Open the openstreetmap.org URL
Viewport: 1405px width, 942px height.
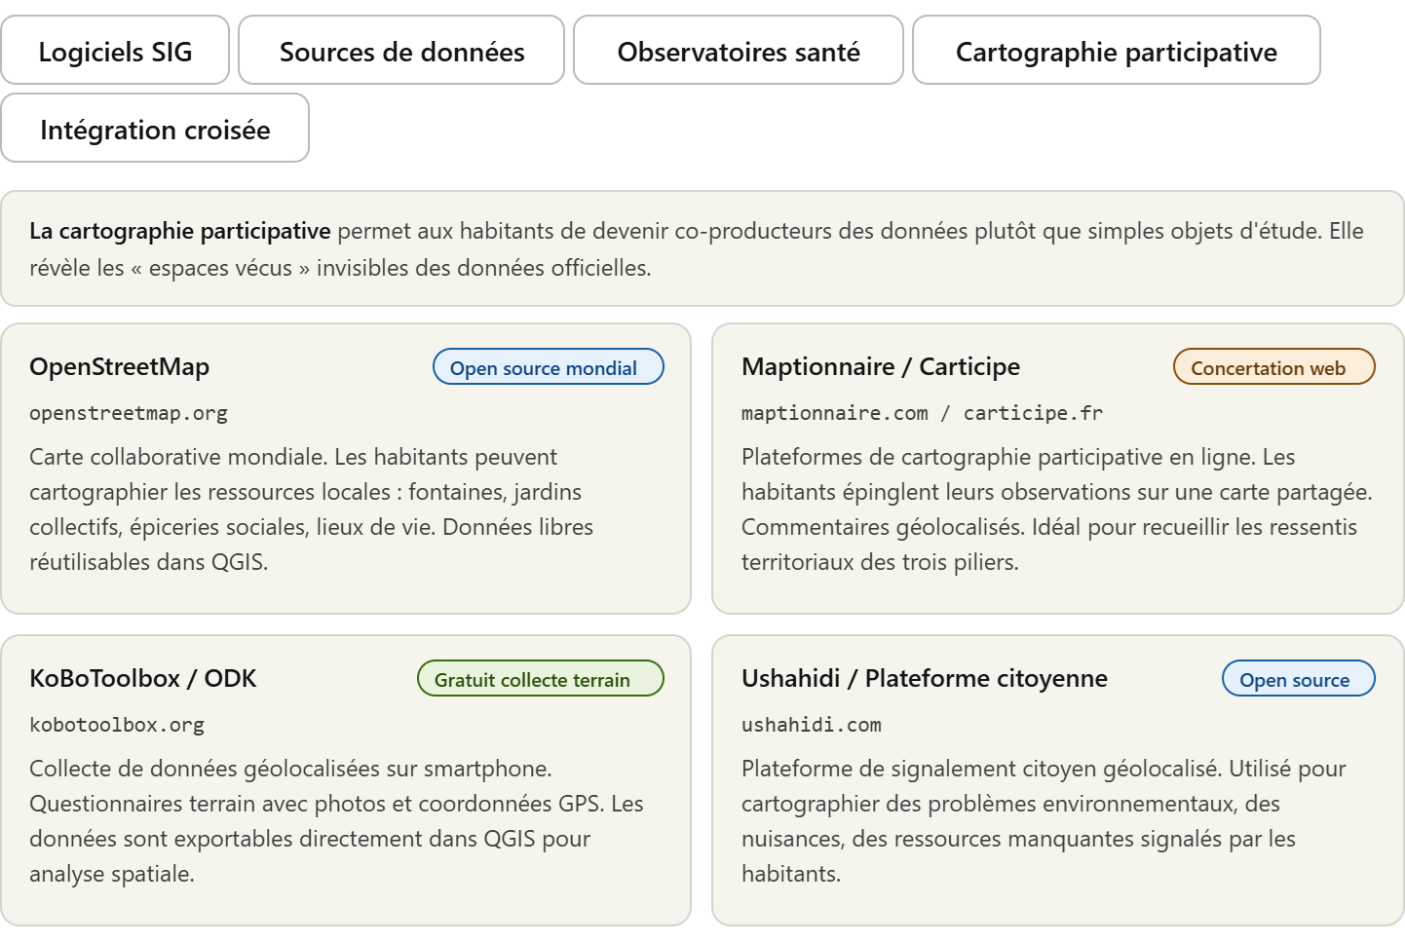coord(129,413)
